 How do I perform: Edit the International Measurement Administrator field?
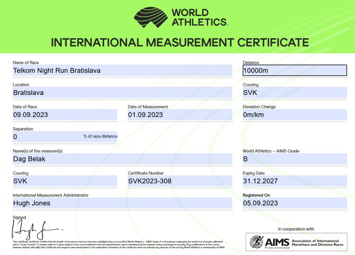point(122,203)
